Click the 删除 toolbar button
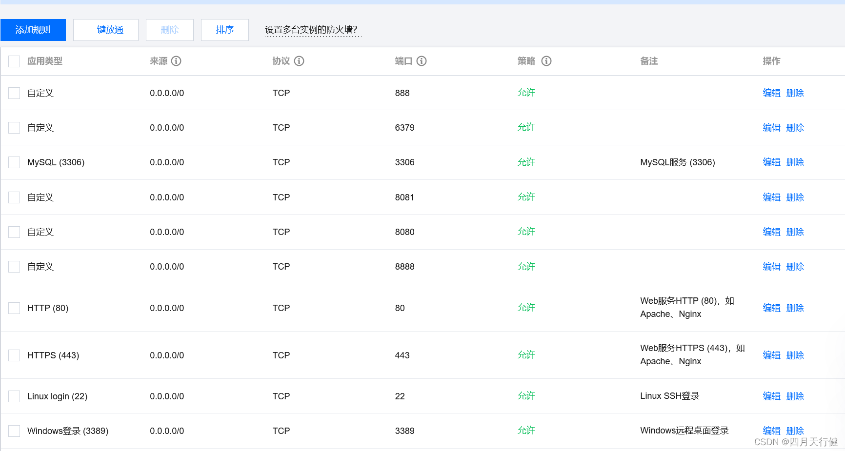The height and width of the screenshot is (451, 845). (x=170, y=30)
